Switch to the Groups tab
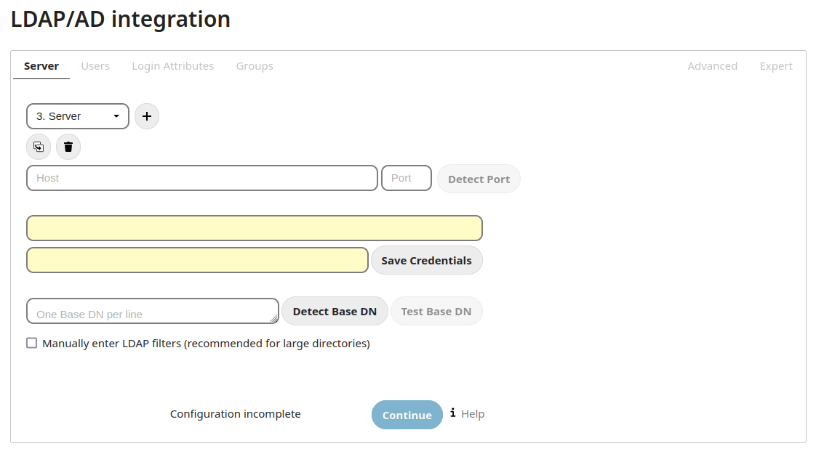Viewport: 816px width, 454px height. 255,66
